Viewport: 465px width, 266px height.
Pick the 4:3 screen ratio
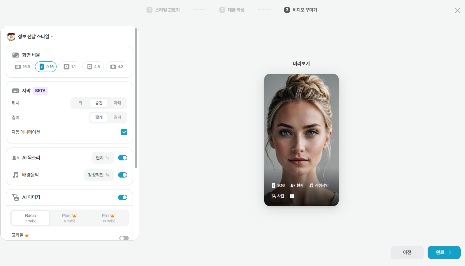point(116,67)
